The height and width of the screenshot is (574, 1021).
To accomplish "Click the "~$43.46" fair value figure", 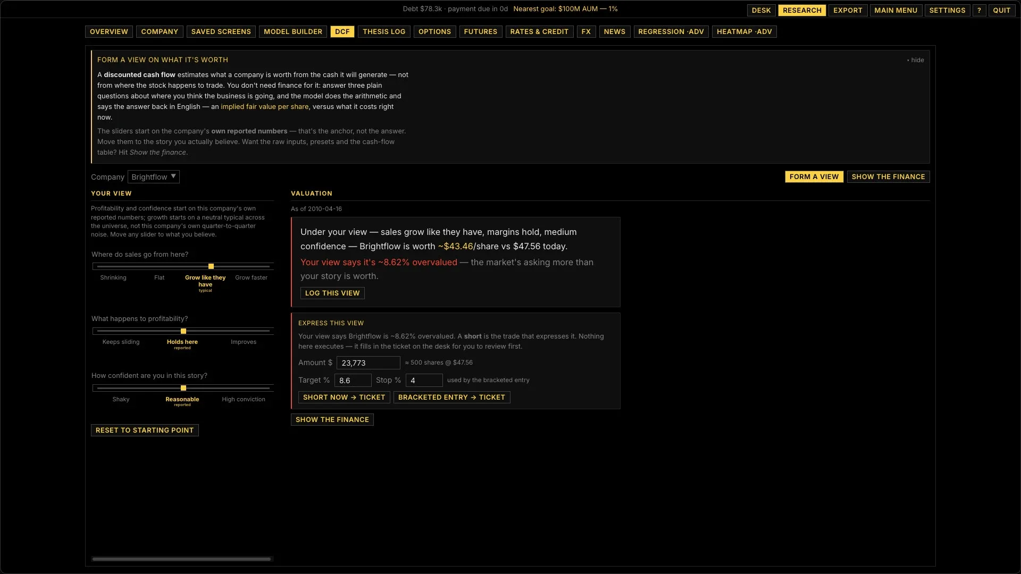I will click(455, 247).
